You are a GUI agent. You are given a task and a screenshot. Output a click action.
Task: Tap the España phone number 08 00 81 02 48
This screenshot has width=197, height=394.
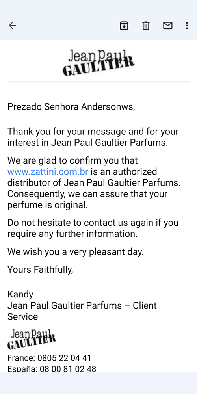pos(68,369)
